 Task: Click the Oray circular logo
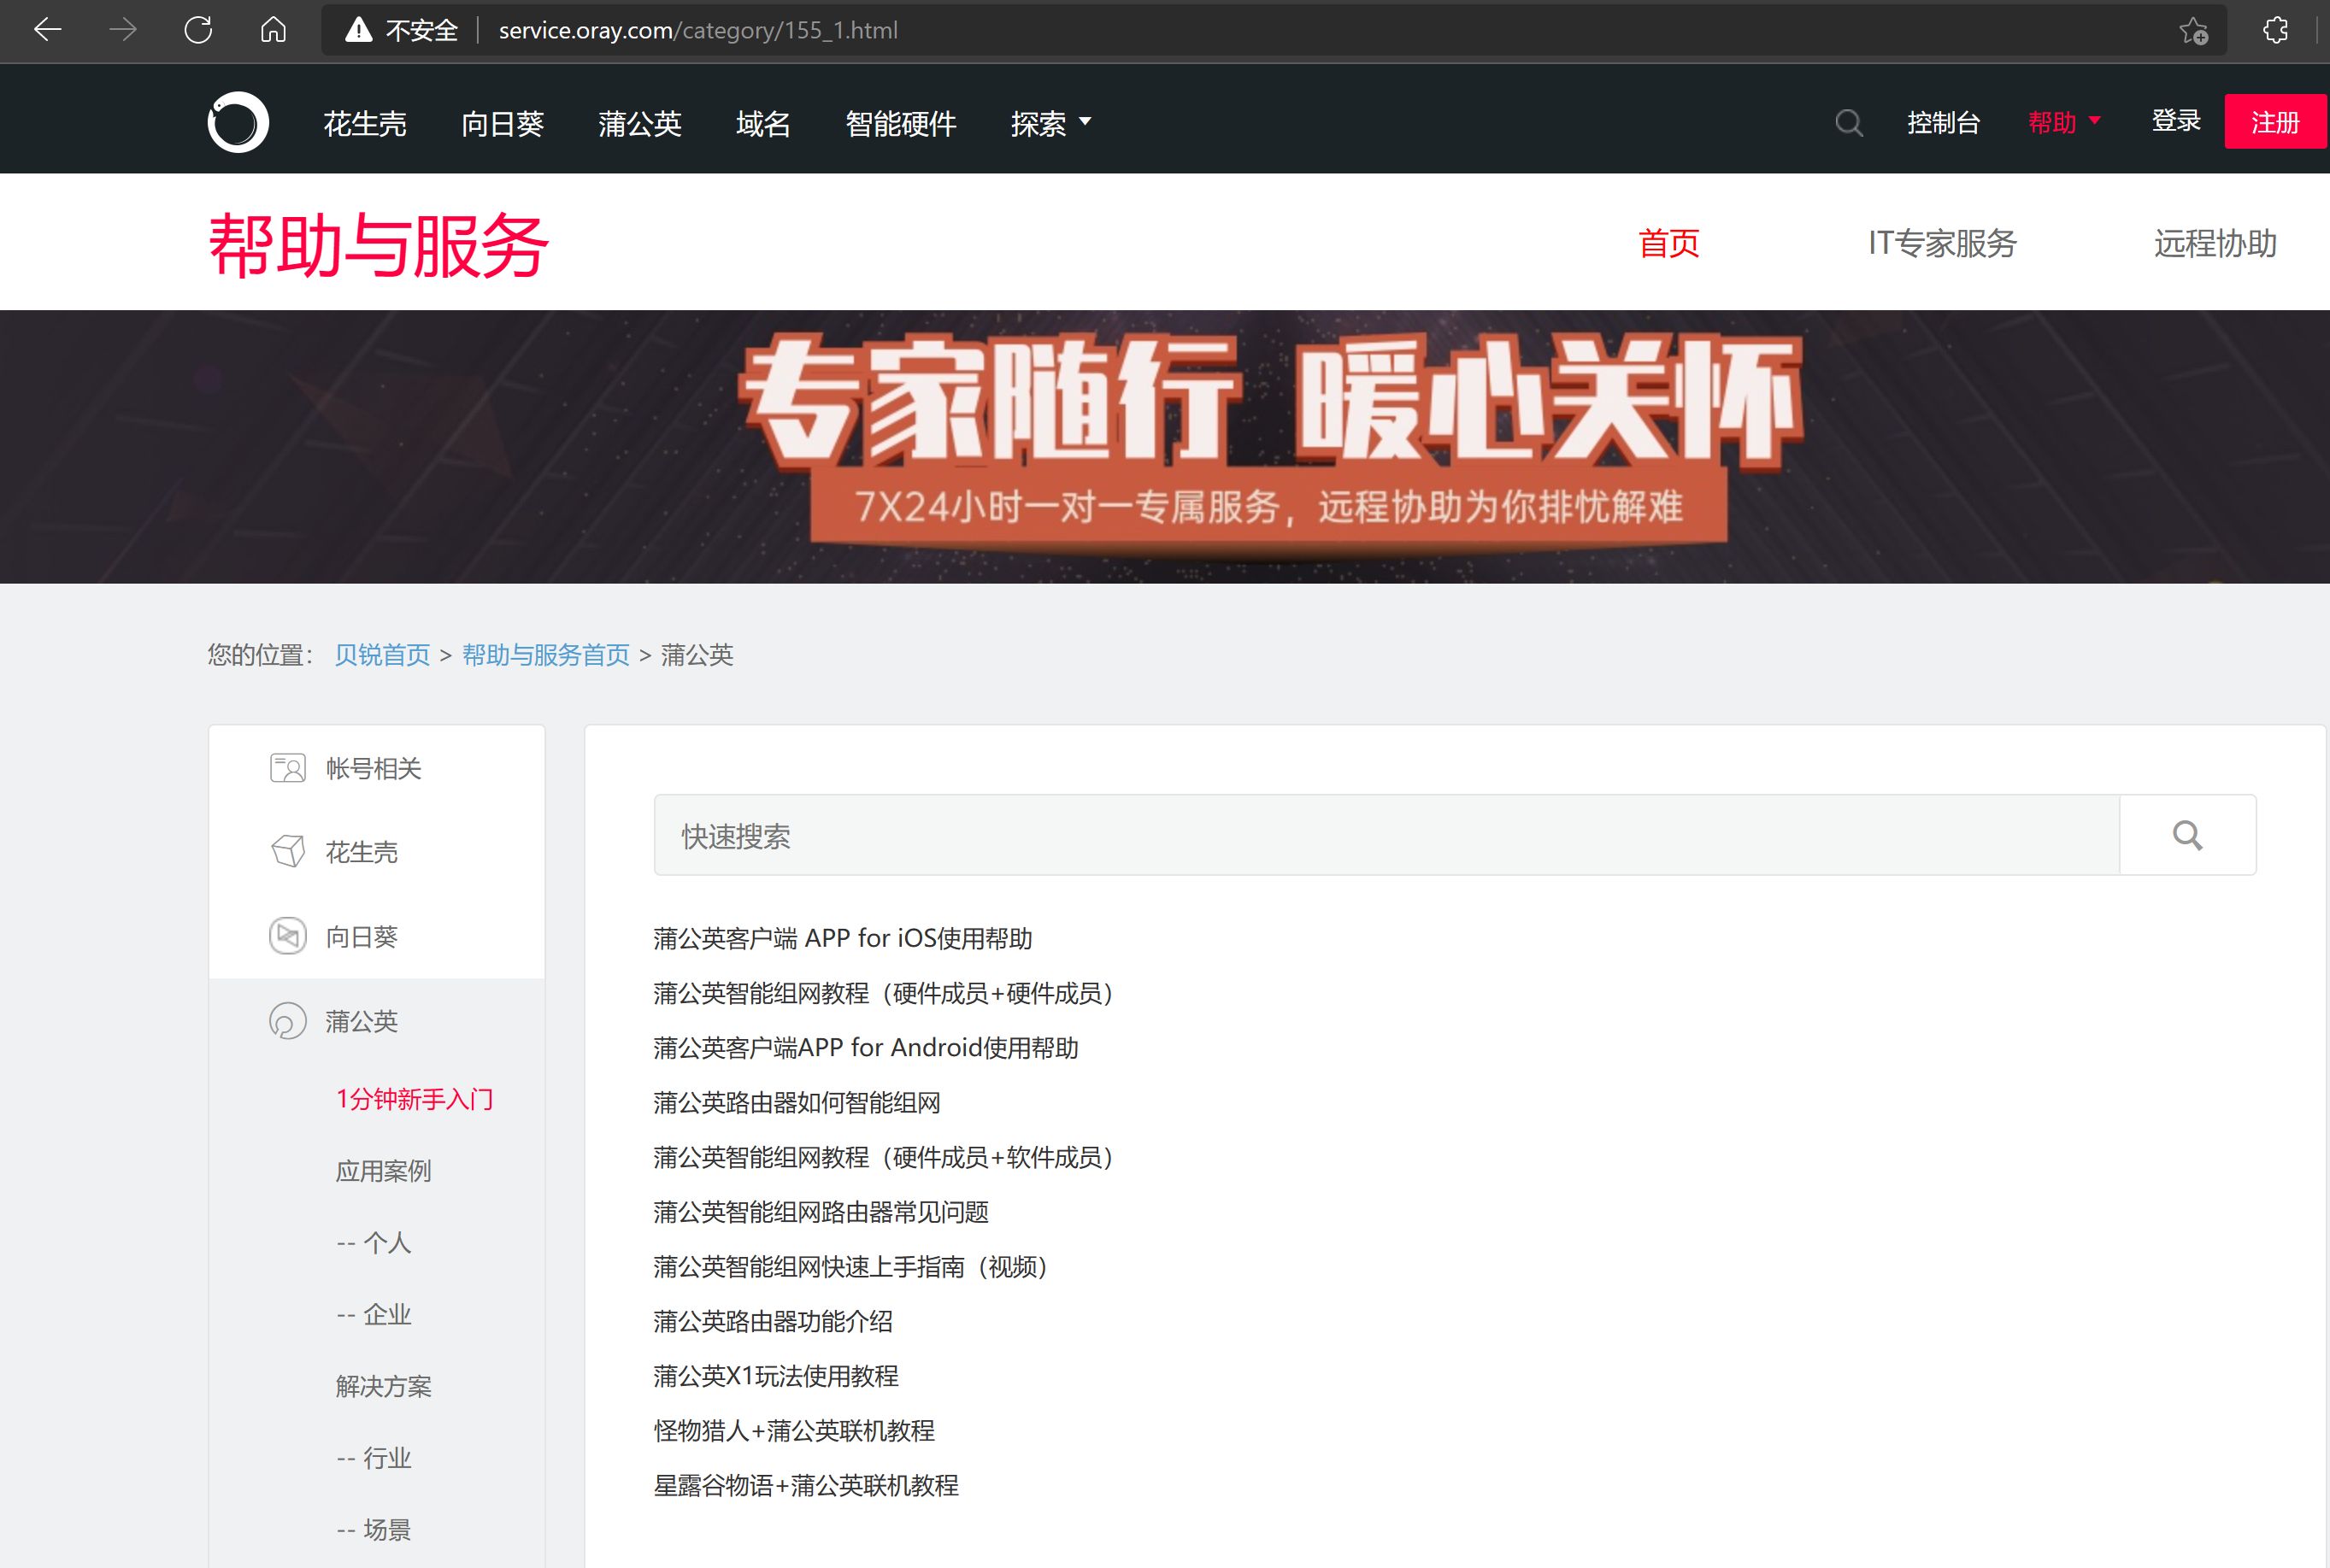point(238,122)
